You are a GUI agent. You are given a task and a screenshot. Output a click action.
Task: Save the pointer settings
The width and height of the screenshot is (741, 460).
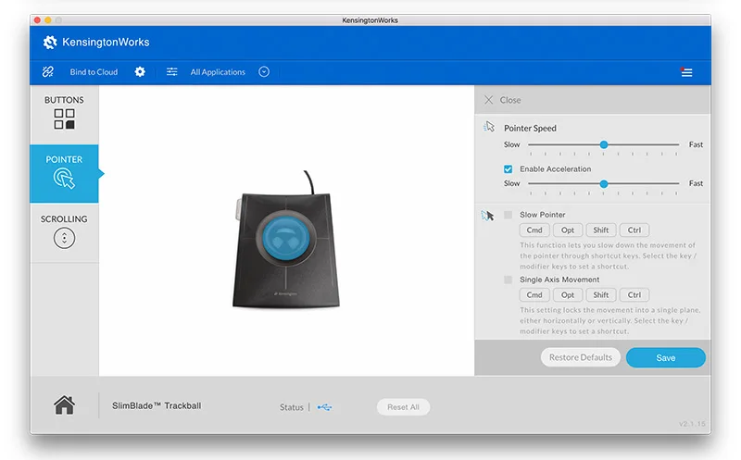(x=665, y=358)
